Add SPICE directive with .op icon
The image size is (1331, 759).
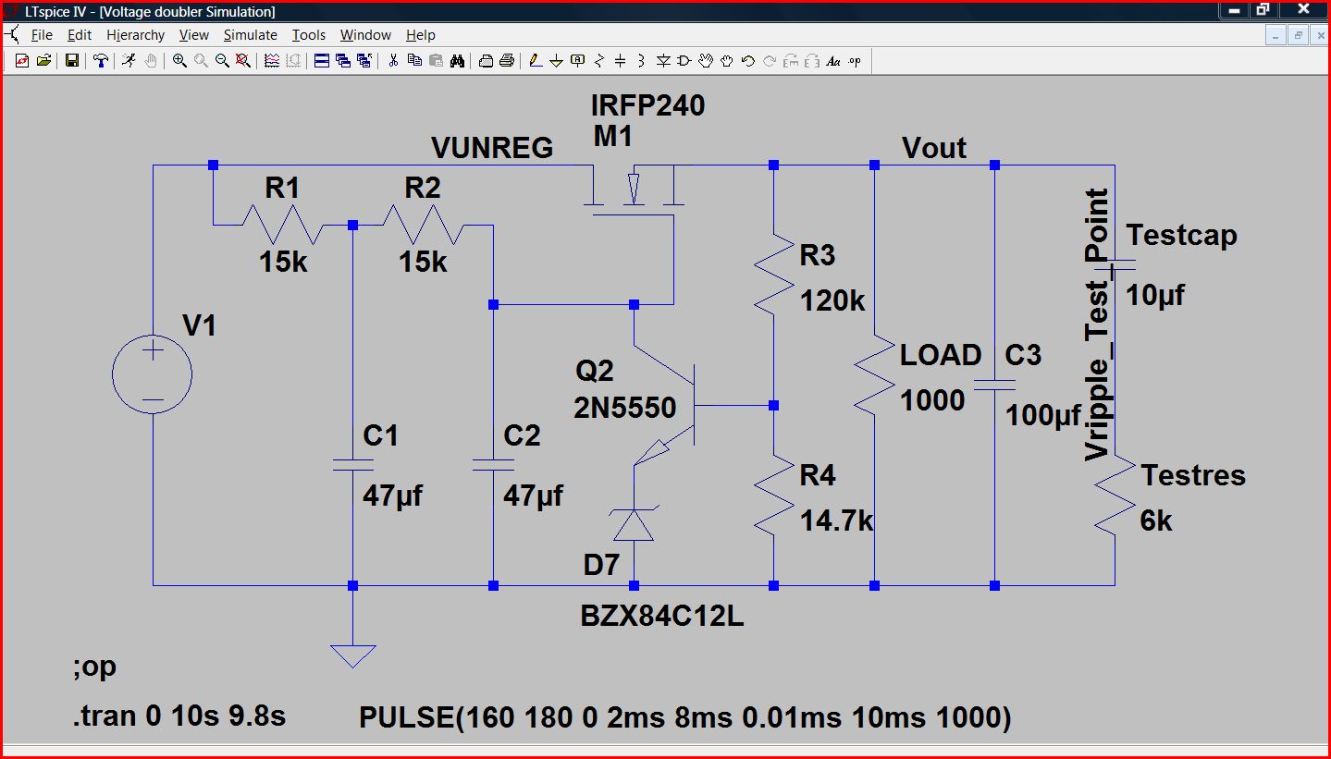(x=854, y=61)
